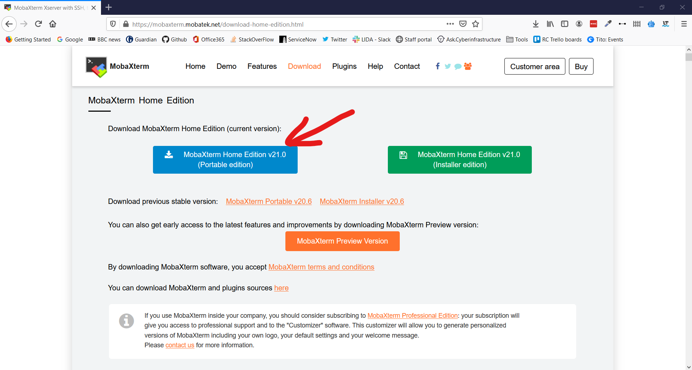Click MobaXterm Preview Version button
This screenshot has width=692, height=370.
coord(342,241)
